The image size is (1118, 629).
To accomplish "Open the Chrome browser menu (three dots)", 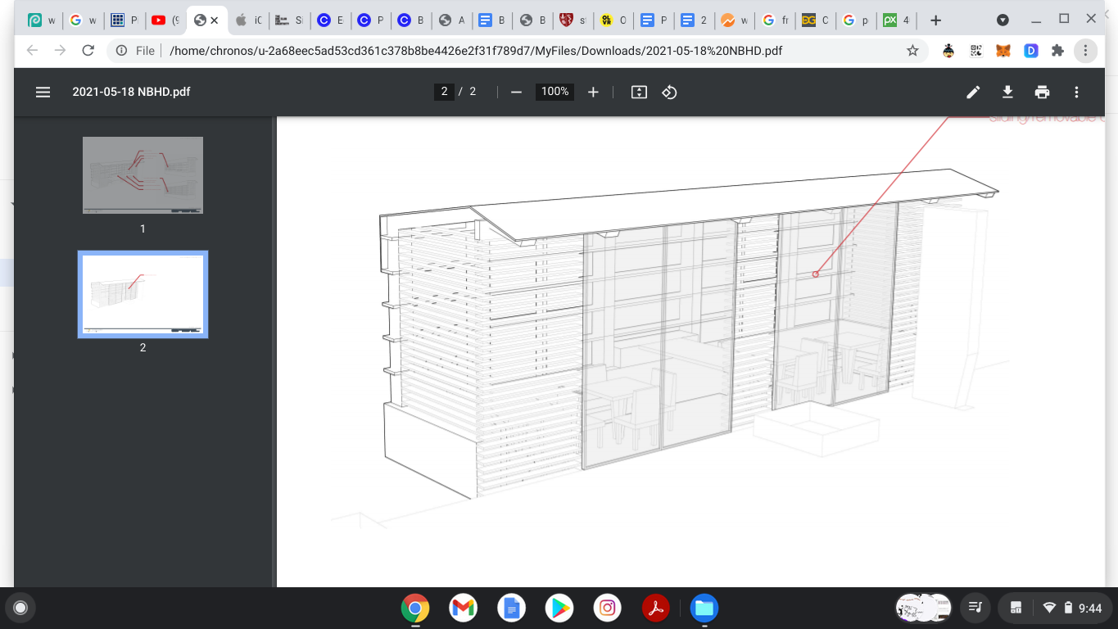I will (x=1086, y=50).
